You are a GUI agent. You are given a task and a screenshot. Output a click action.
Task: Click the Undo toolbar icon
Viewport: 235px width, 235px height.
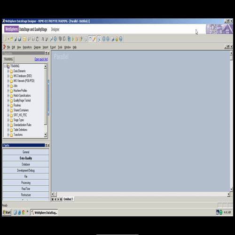click(x=42, y=39)
